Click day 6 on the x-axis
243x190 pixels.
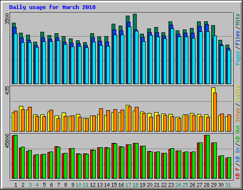point(51,185)
